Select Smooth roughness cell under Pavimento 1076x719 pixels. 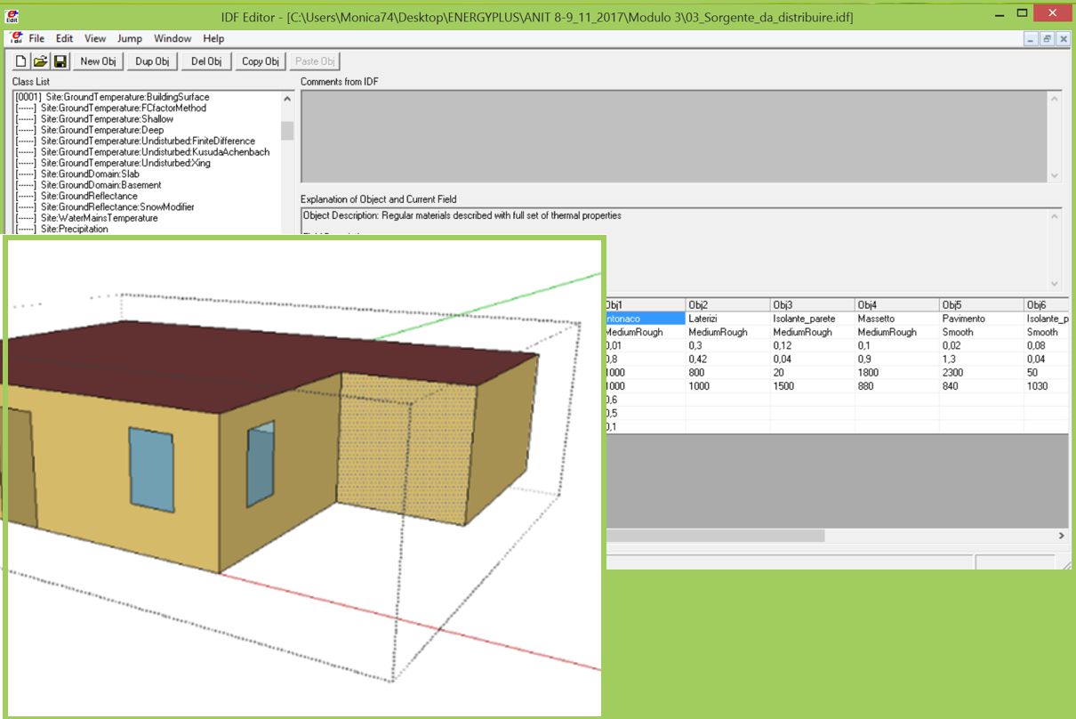coord(981,332)
